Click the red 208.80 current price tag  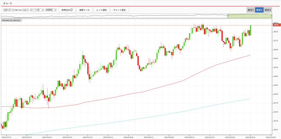[x=276, y=25]
